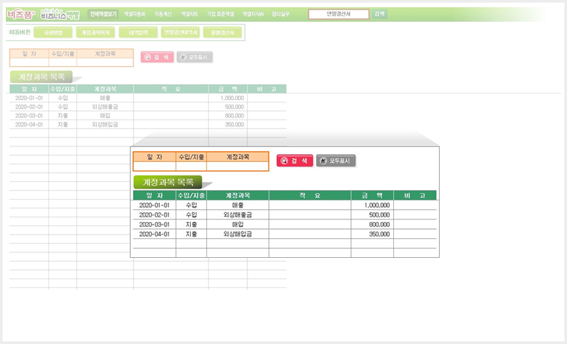Image resolution: width=567 pixels, height=344 pixels.
Task: Click the 계정과목 목록 green title in magnified panel
Action: click(168, 182)
